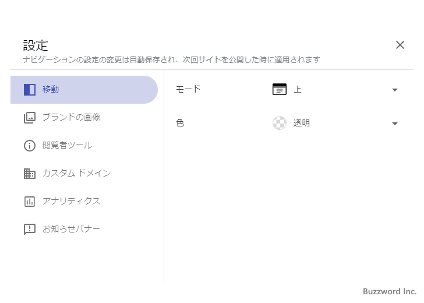Close the 設定 dialog

tap(400, 45)
